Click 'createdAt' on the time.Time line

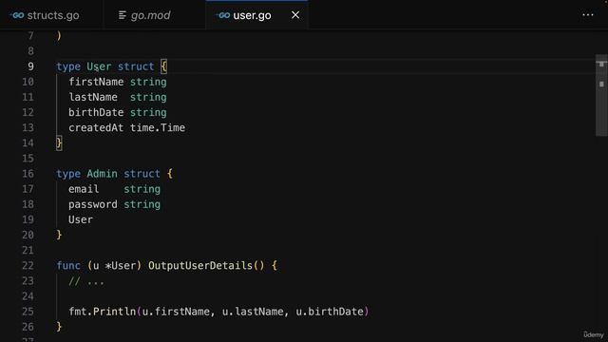pyautogui.click(x=96, y=128)
